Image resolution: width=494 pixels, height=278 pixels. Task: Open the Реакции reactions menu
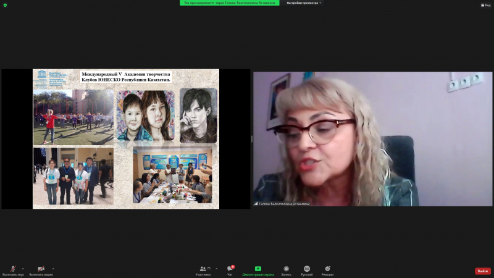[327, 270]
